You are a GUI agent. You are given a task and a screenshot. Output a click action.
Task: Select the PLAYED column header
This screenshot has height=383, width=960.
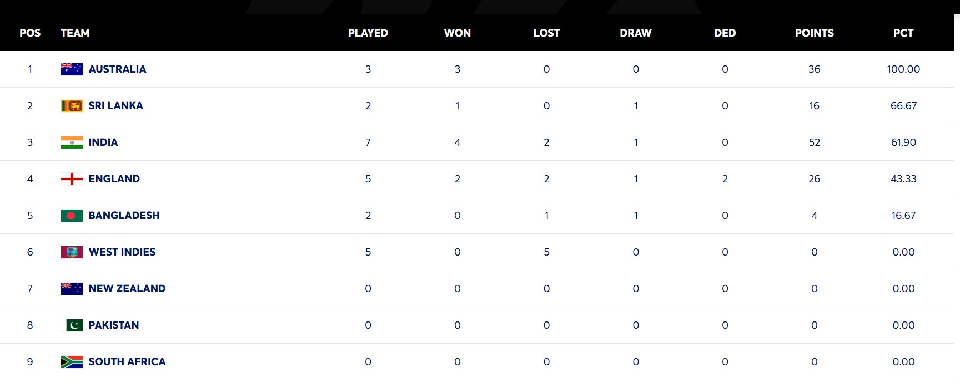click(368, 33)
